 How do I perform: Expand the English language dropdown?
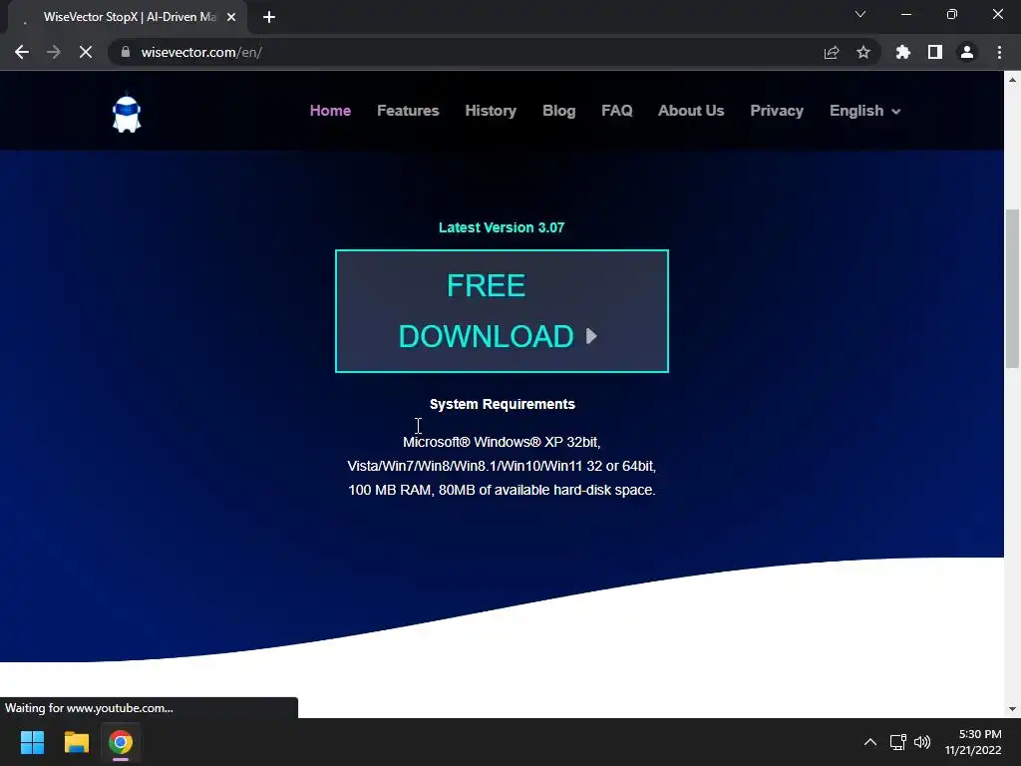(864, 111)
